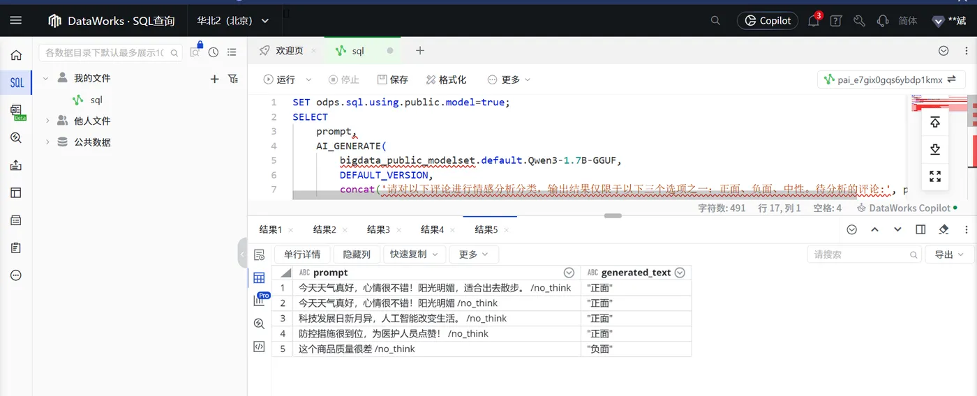Run the SQL with 运行 button
Image resolution: width=977 pixels, height=396 pixels.
[279, 79]
